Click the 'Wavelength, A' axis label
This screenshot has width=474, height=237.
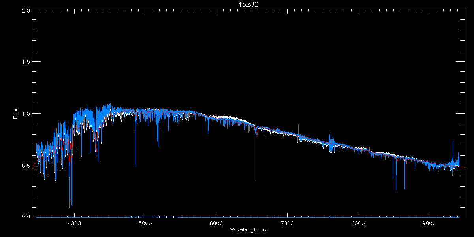(x=248, y=229)
